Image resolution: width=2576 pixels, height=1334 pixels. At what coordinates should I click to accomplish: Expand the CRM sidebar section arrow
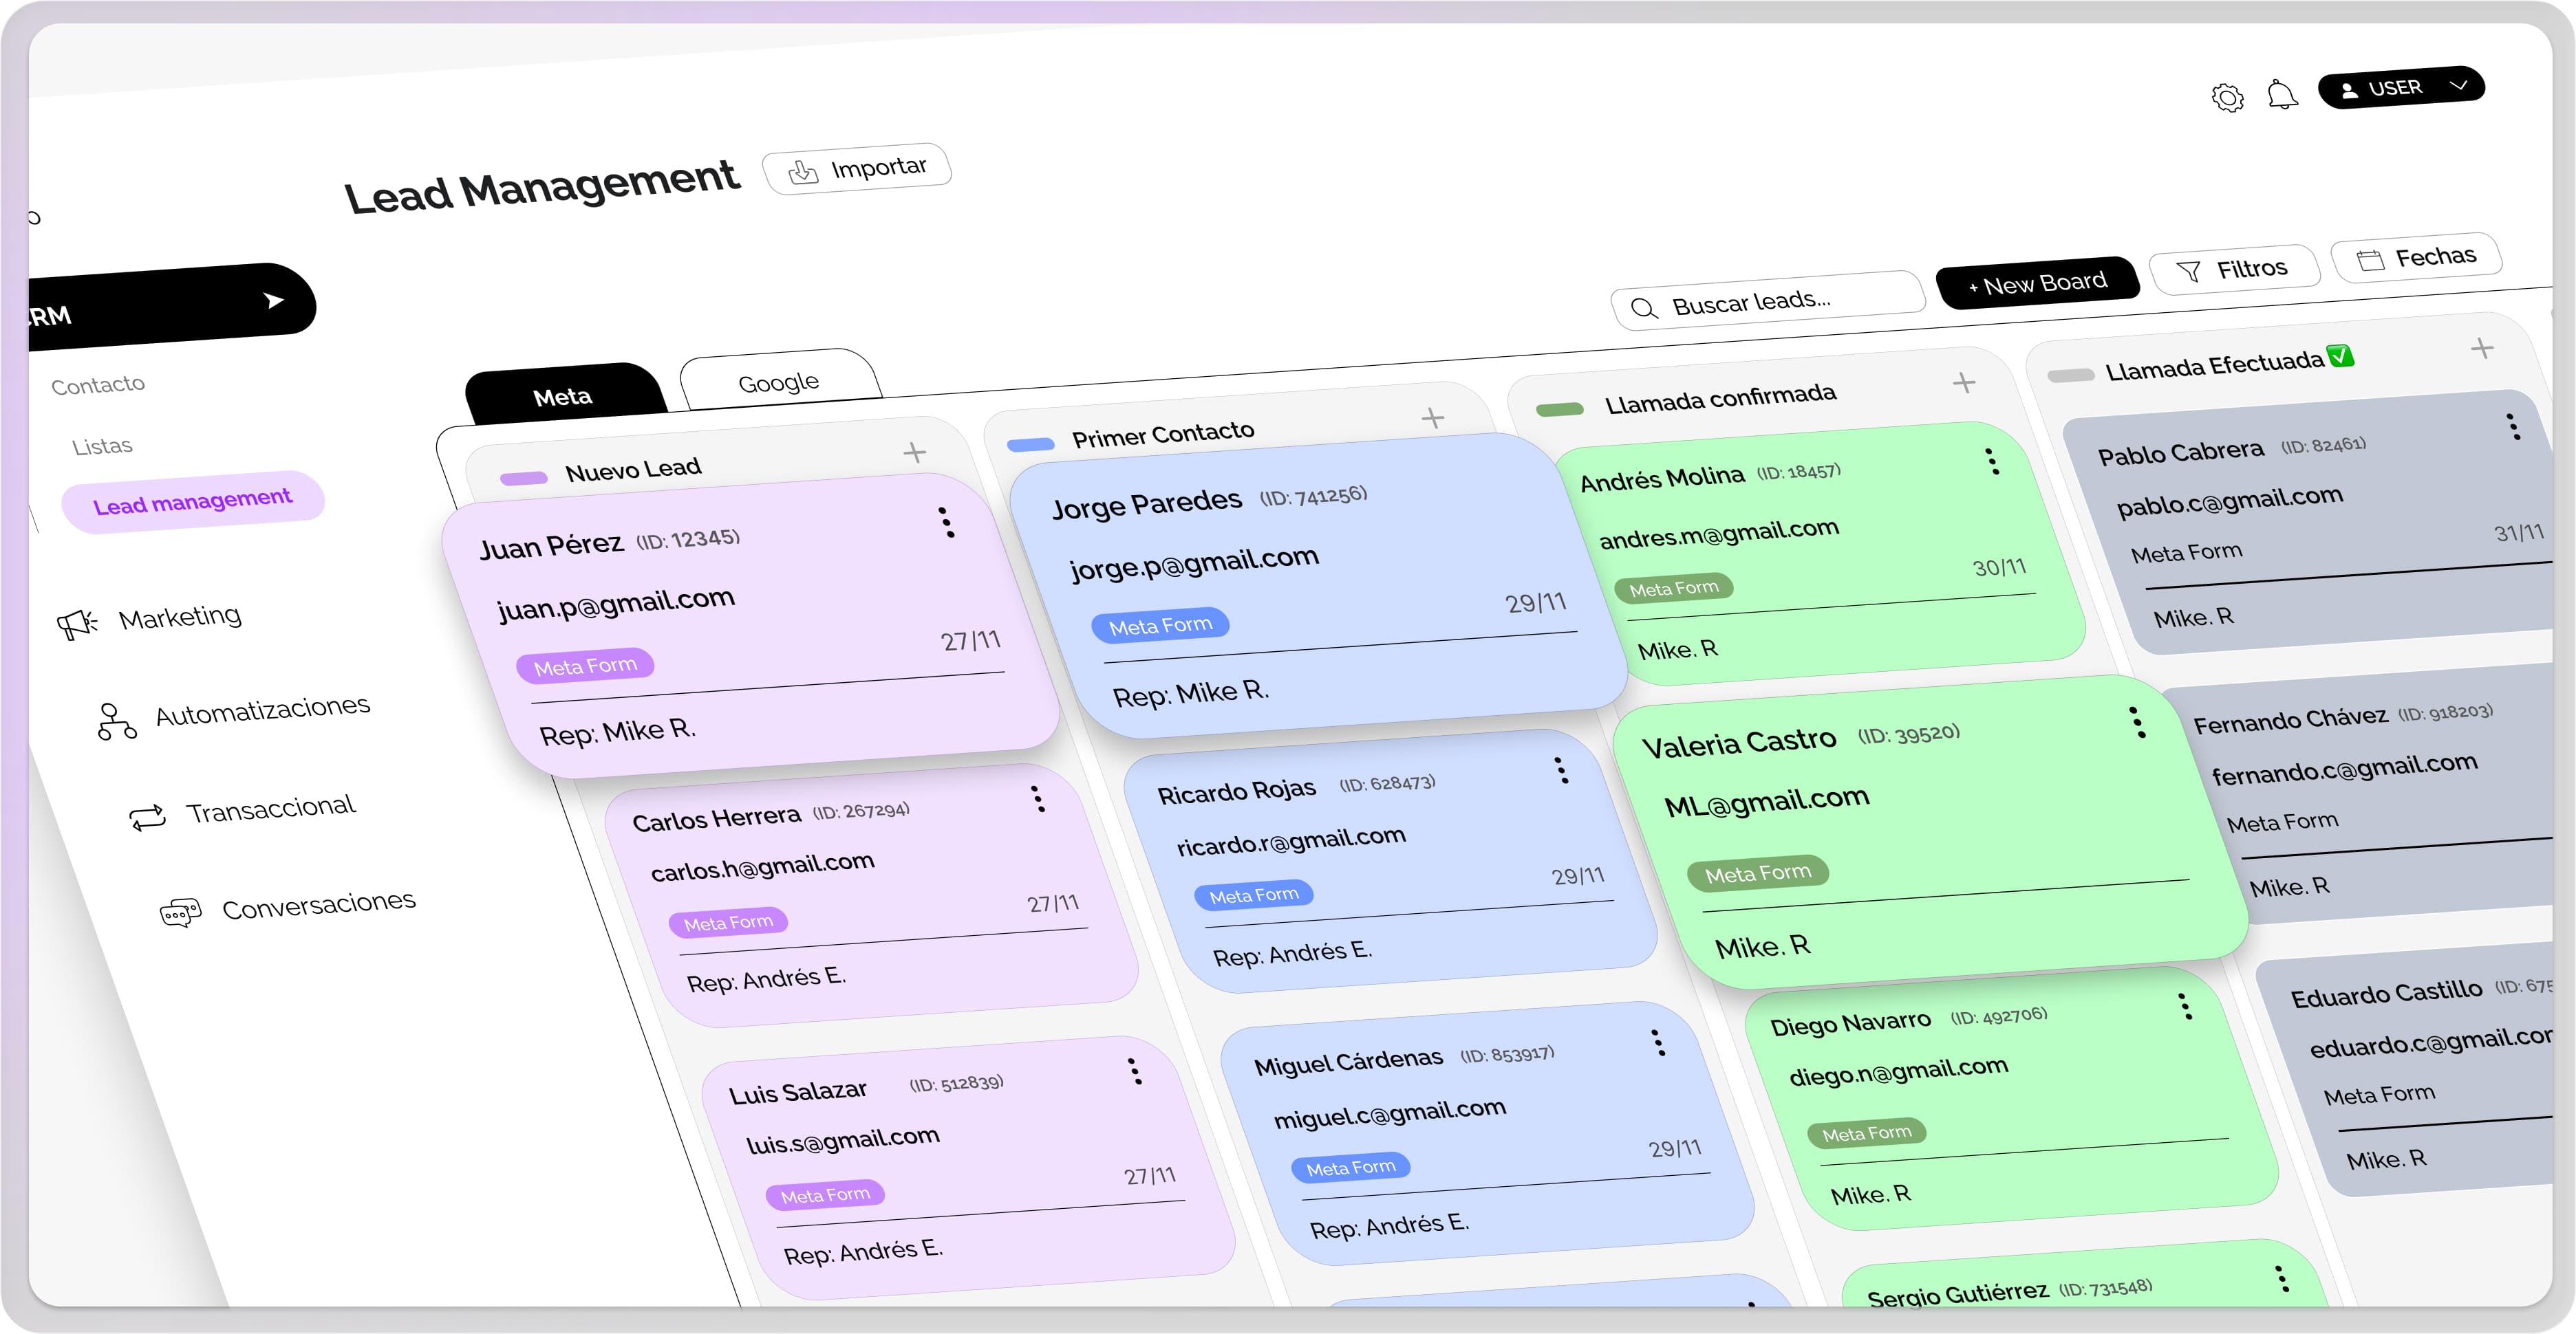273,300
